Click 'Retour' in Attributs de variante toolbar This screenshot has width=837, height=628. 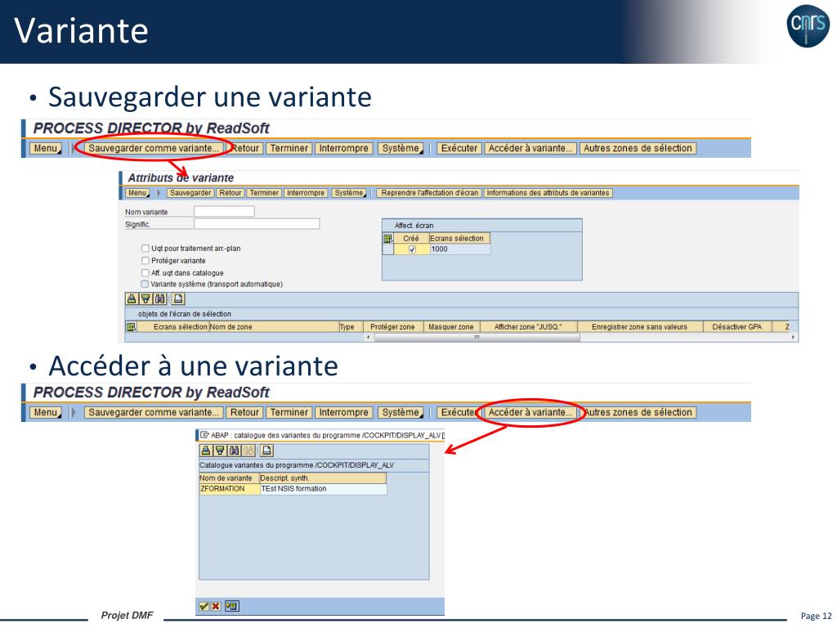231,193
